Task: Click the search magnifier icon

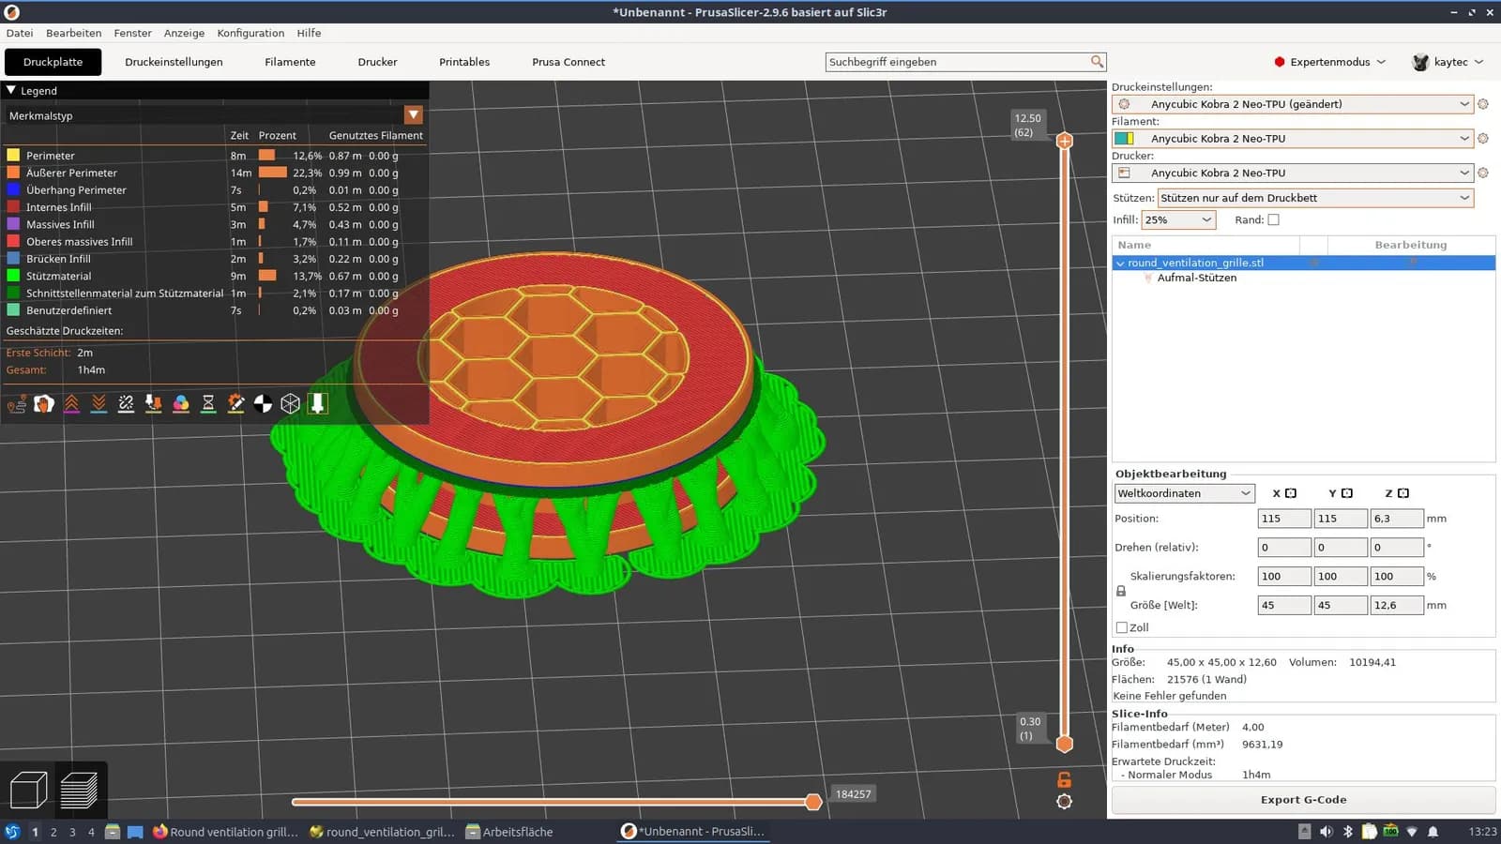Action: coord(1097,62)
